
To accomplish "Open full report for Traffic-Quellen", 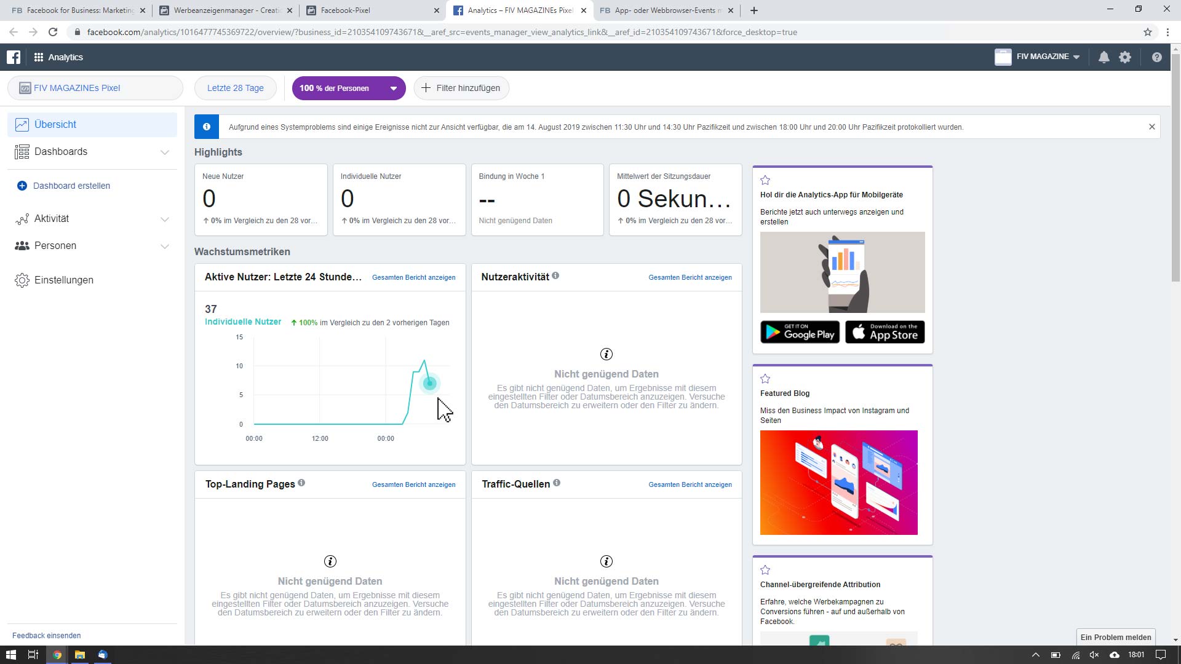I will click(x=690, y=484).
